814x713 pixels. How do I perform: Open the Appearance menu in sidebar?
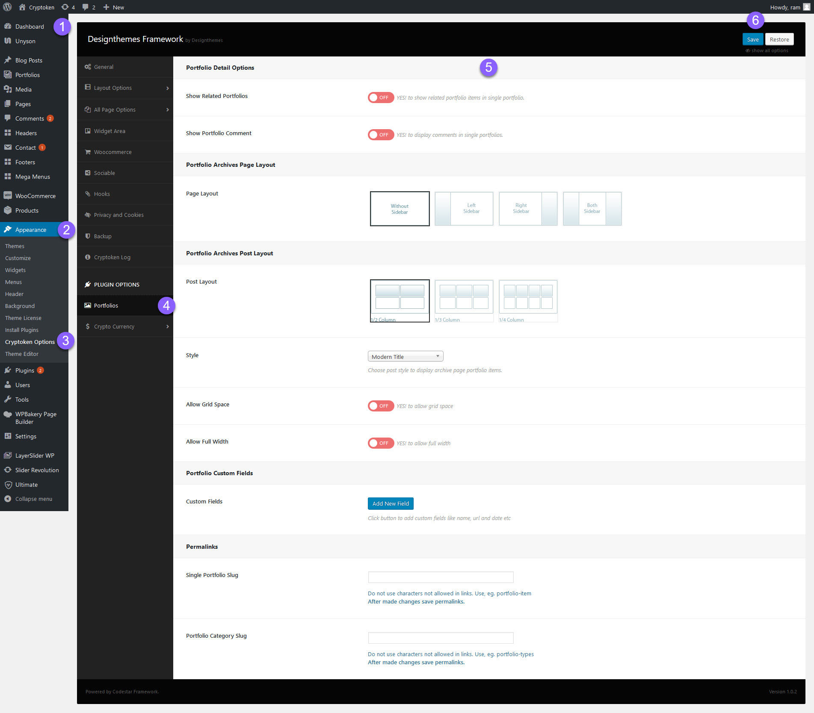click(x=34, y=230)
